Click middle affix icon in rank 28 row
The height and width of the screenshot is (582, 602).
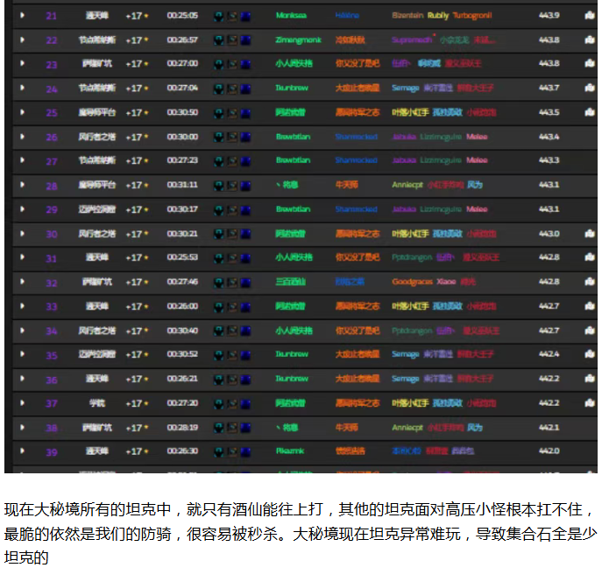(x=232, y=185)
